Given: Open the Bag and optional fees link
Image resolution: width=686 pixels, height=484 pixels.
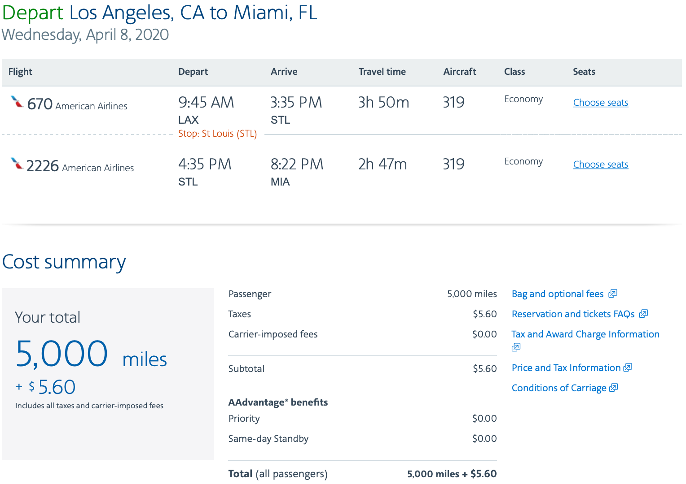Looking at the screenshot, I should [x=557, y=294].
